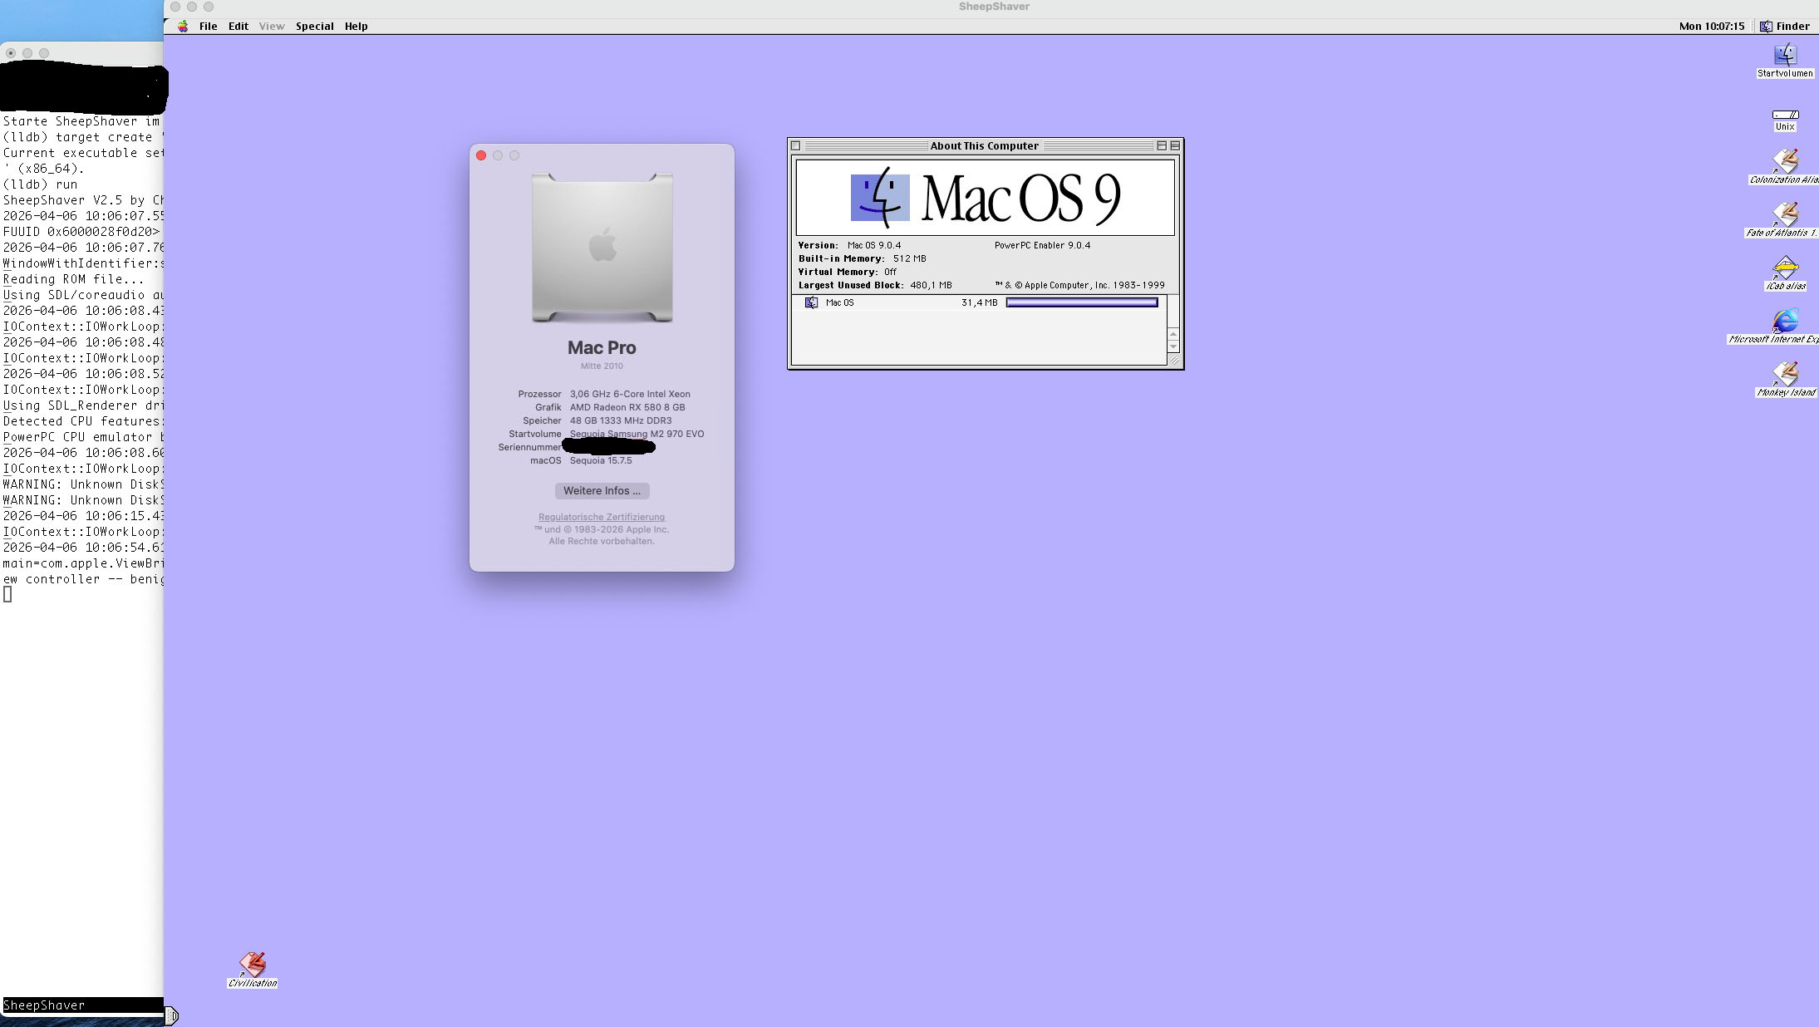Click the Apple menu icon
The width and height of the screenshot is (1819, 1027).
pyautogui.click(x=183, y=27)
